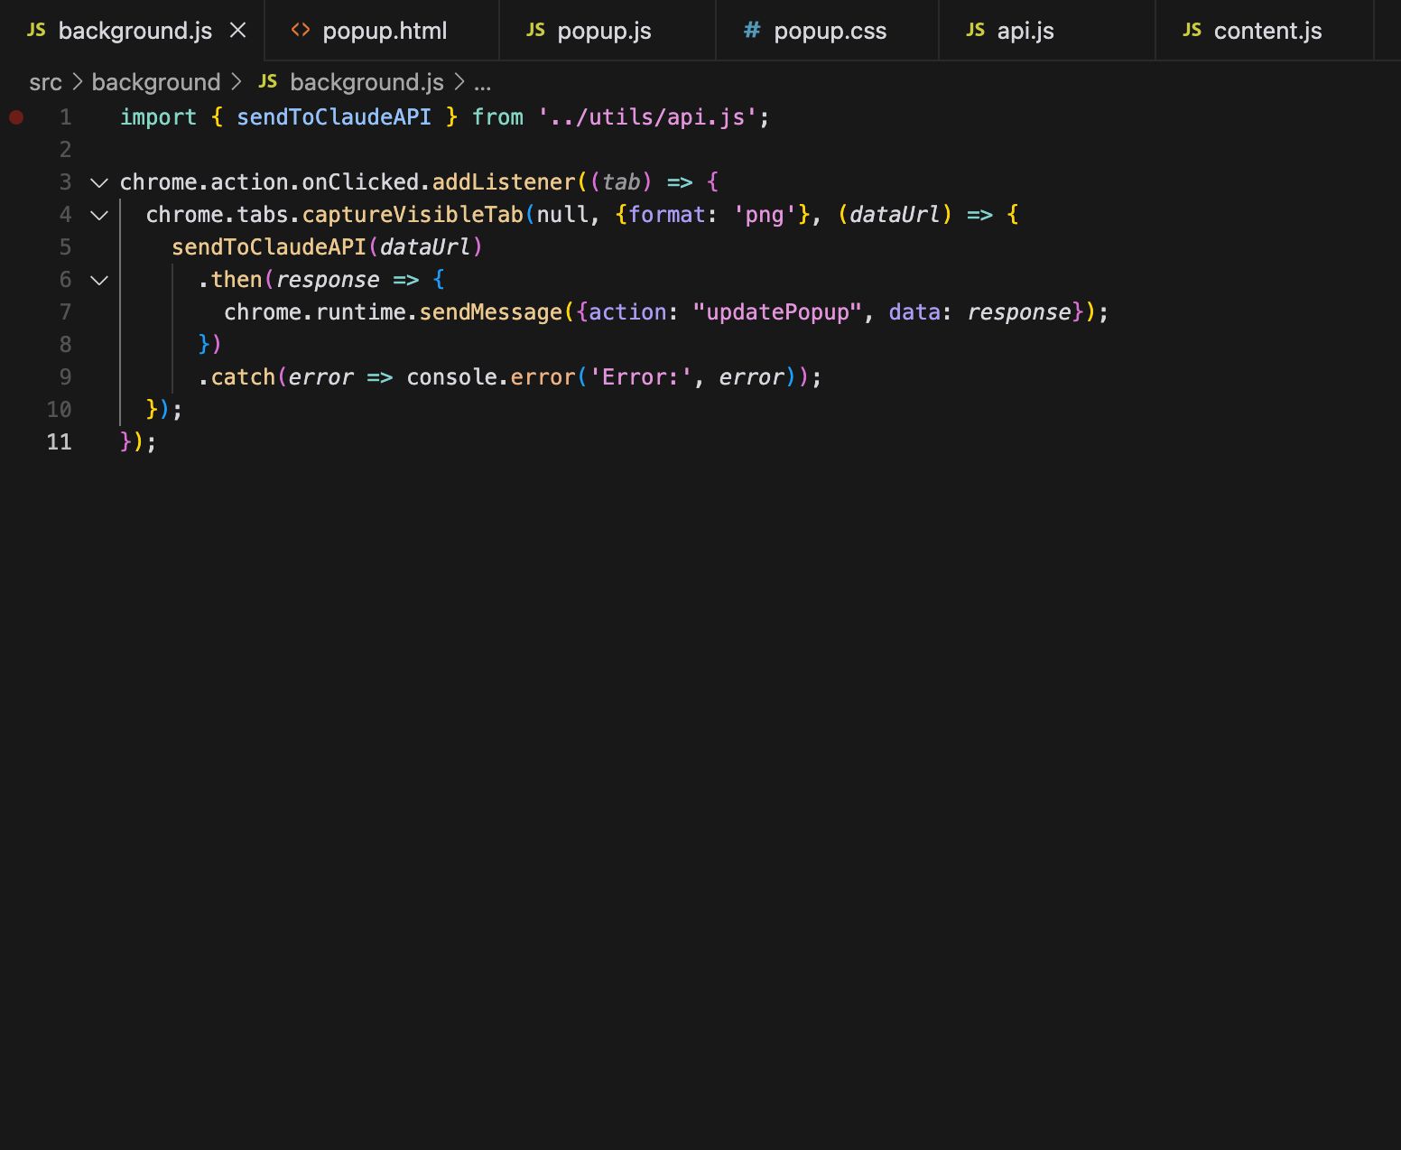
Task: Click the then method on line 6
Action: point(237,280)
